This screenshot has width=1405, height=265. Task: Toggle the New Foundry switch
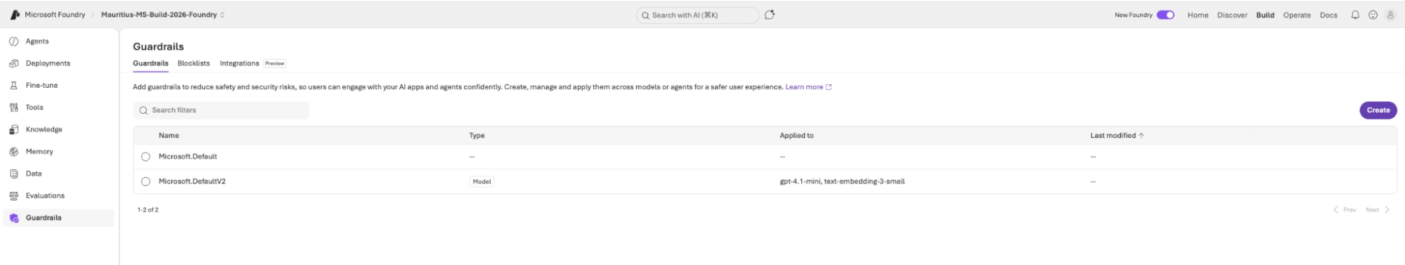click(1165, 15)
